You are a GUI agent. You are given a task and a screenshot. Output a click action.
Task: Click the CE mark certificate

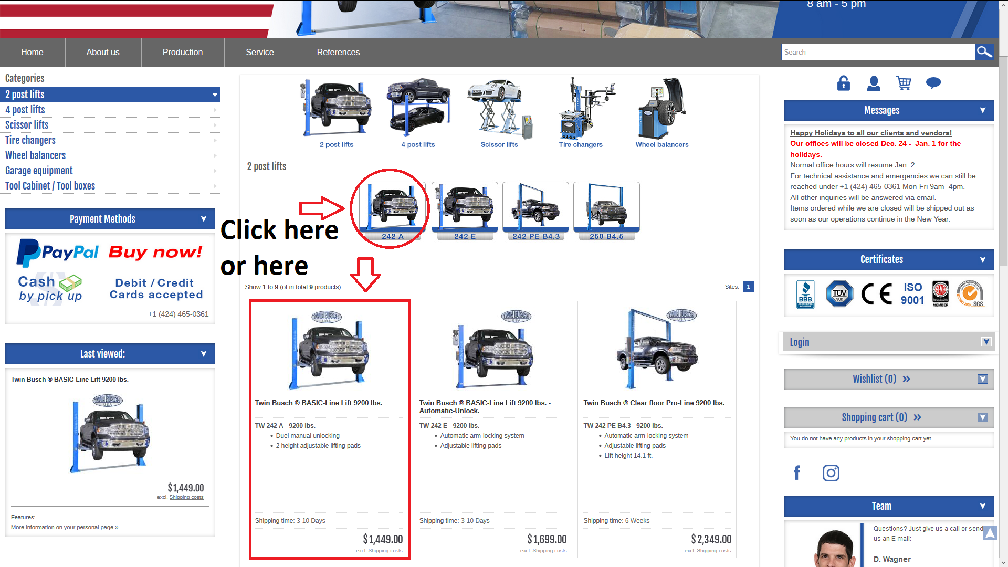tap(877, 294)
